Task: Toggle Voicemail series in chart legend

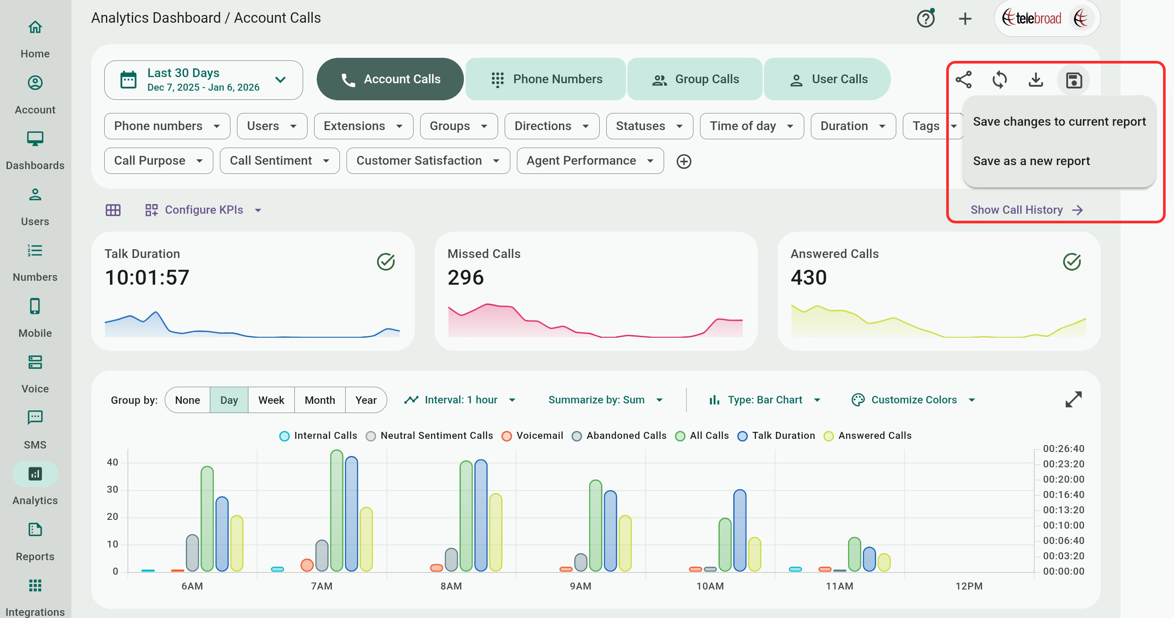Action: [532, 436]
